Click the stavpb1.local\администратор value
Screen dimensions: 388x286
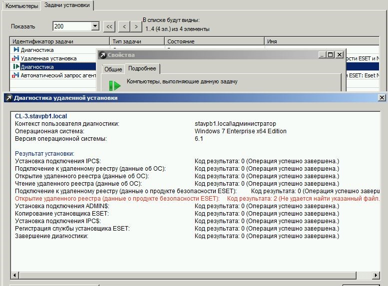[x=235, y=123]
